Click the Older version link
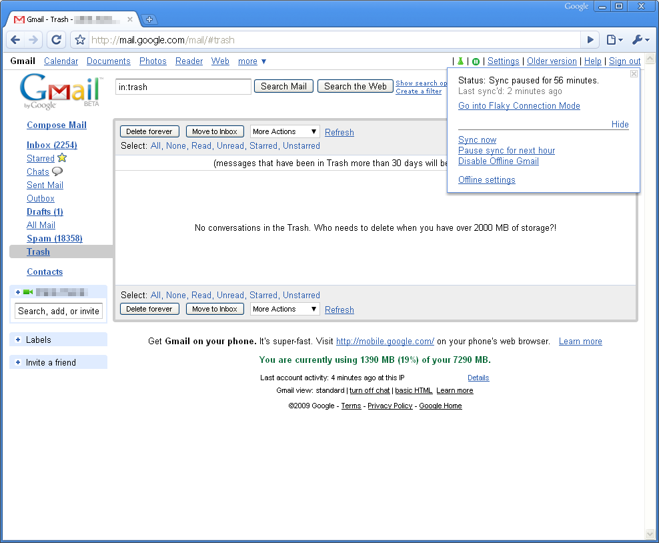Viewport: 659px width, 543px height. click(552, 61)
